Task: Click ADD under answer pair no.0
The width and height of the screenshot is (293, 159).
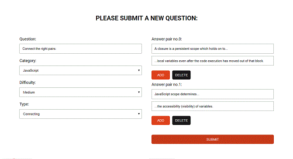Action: [161, 75]
